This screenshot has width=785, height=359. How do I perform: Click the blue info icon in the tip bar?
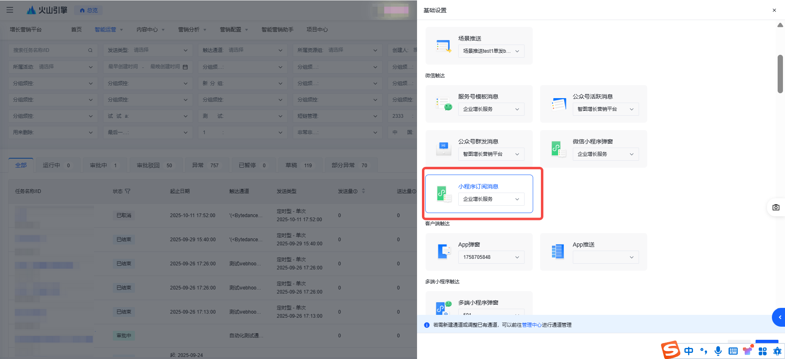[427, 325]
